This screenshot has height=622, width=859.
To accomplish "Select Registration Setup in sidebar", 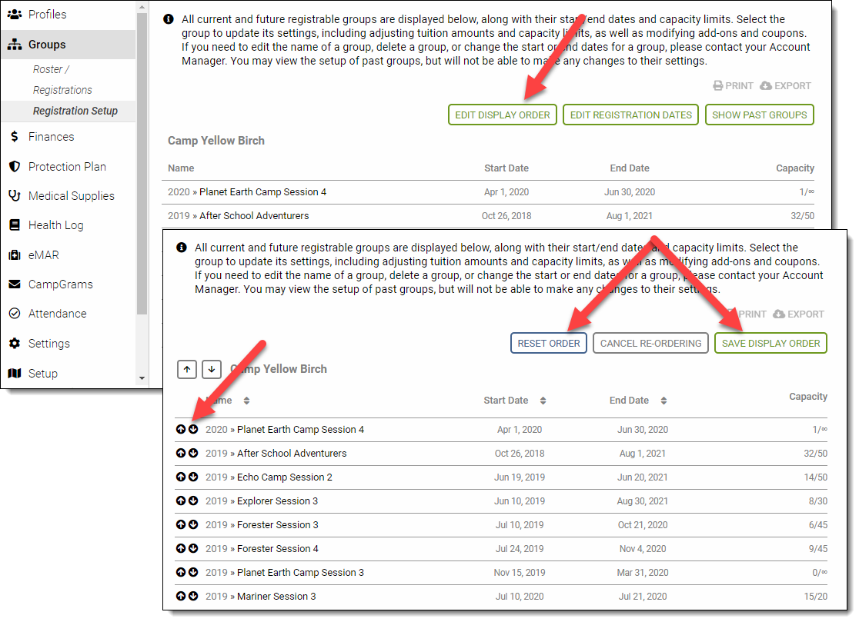I will 75,111.
